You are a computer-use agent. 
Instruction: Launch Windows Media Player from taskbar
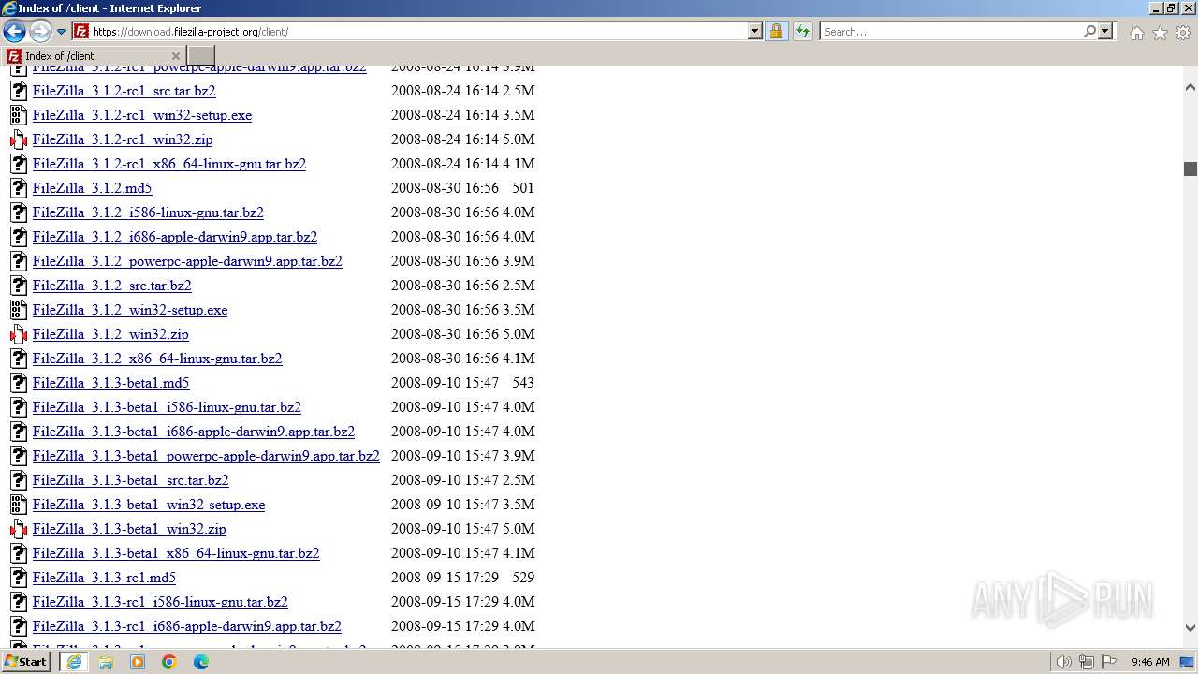point(138,662)
